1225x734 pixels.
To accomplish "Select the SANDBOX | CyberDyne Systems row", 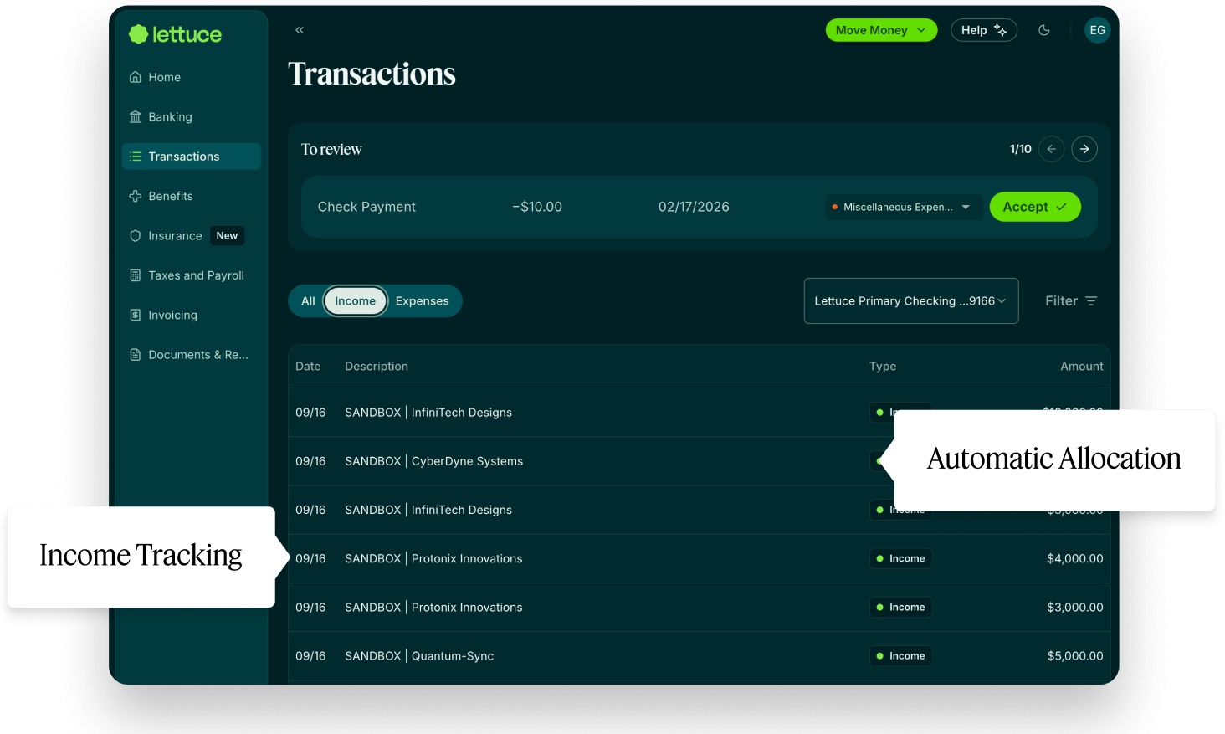I will point(699,461).
